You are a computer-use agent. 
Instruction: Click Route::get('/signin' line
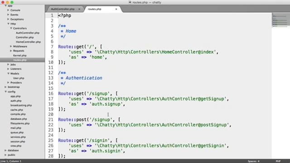(x=88, y=140)
